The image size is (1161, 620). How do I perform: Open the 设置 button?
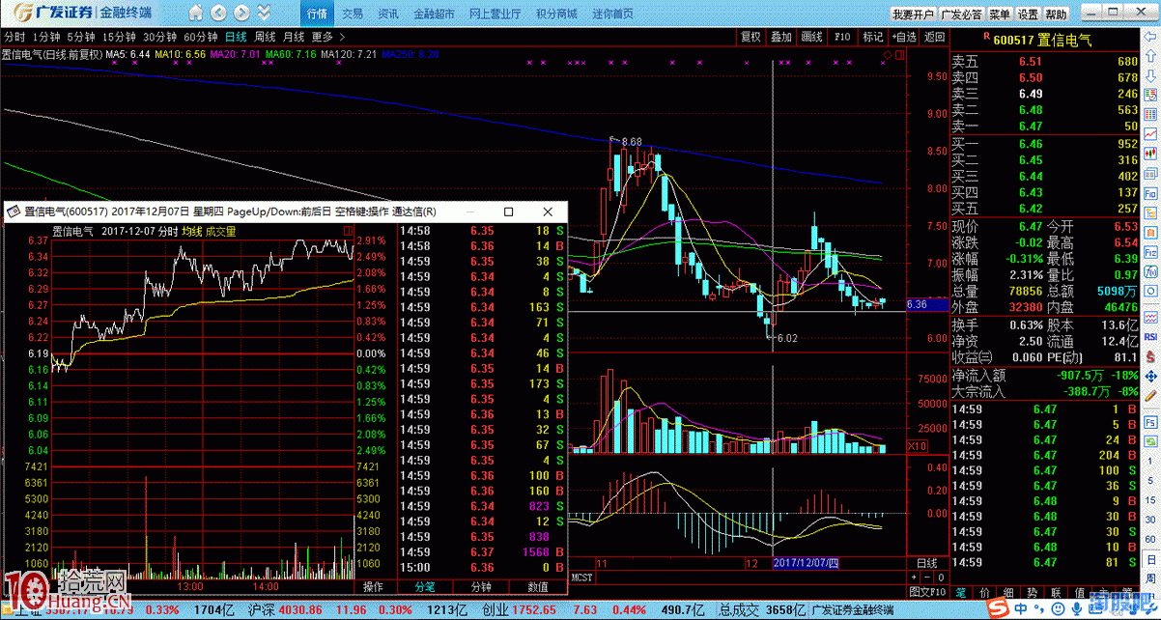[x=1028, y=14]
